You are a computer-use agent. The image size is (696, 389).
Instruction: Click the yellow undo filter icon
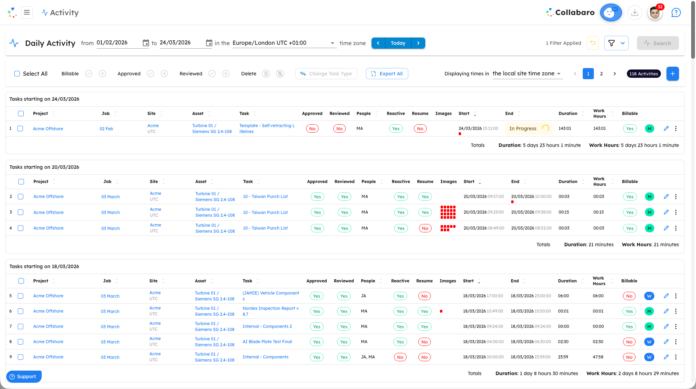coord(593,43)
